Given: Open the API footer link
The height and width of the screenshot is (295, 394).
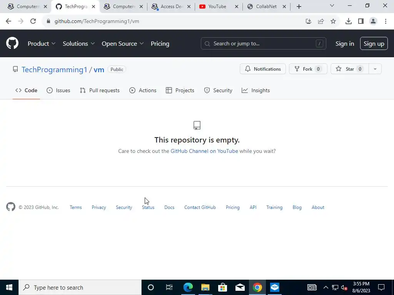Looking at the screenshot, I should click(253, 207).
